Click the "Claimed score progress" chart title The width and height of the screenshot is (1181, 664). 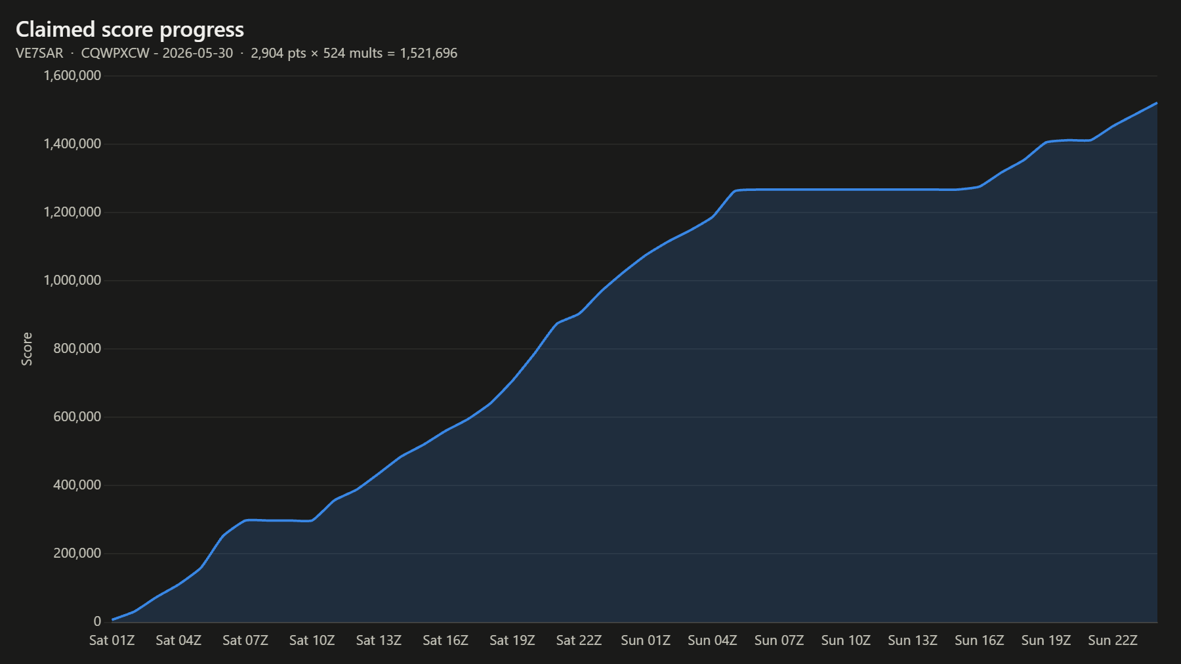(x=130, y=30)
